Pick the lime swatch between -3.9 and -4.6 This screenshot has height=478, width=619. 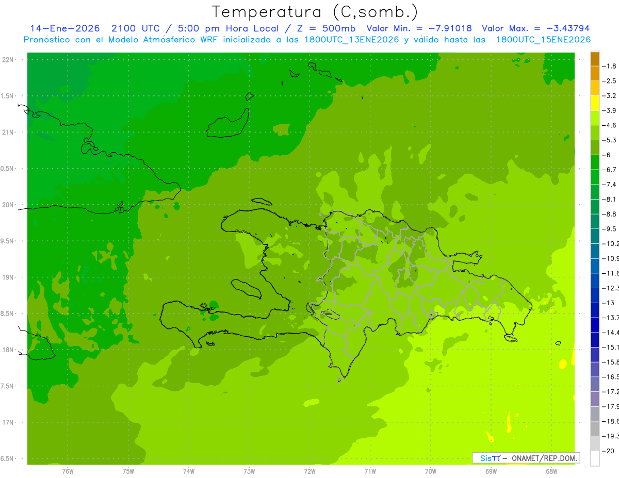tap(595, 118)
